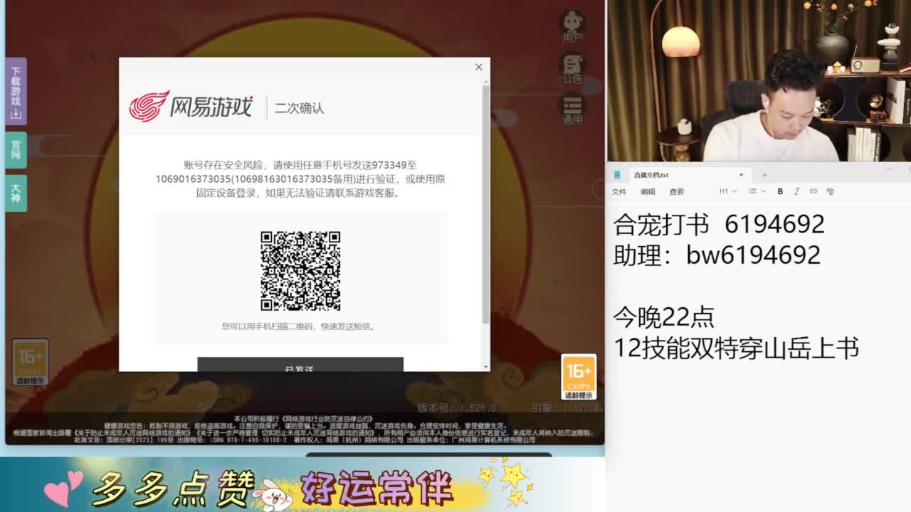Click the text 12技能双特穿山岳上书

(736, 348)
